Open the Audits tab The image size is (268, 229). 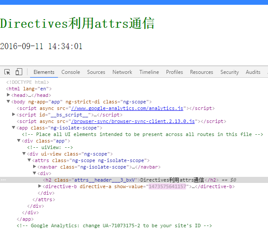(253, 72)
